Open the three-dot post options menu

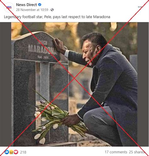[140, 7]
